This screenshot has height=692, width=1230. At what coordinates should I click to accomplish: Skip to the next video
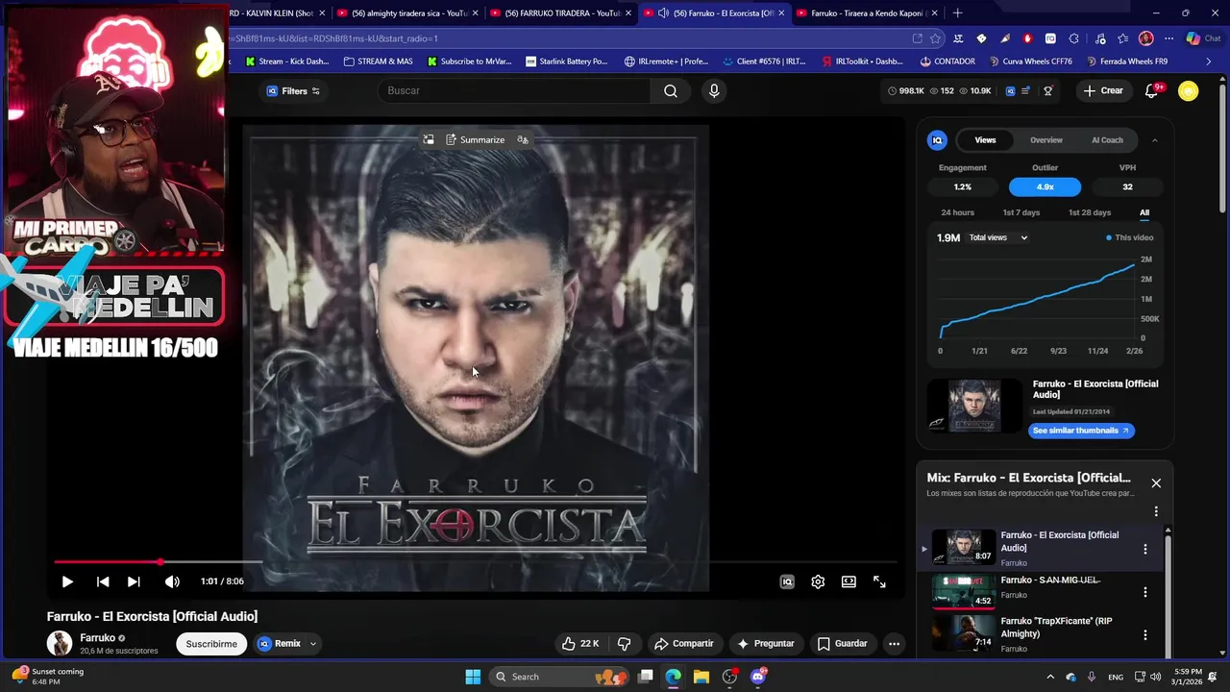tap(134, 581)
